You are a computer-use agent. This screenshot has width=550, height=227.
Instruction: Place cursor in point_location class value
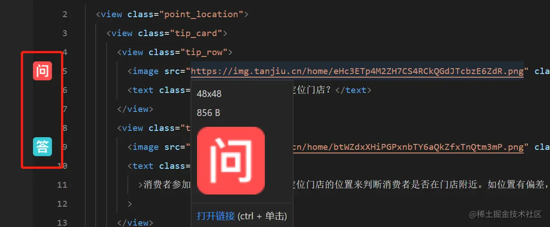point(201,14)
